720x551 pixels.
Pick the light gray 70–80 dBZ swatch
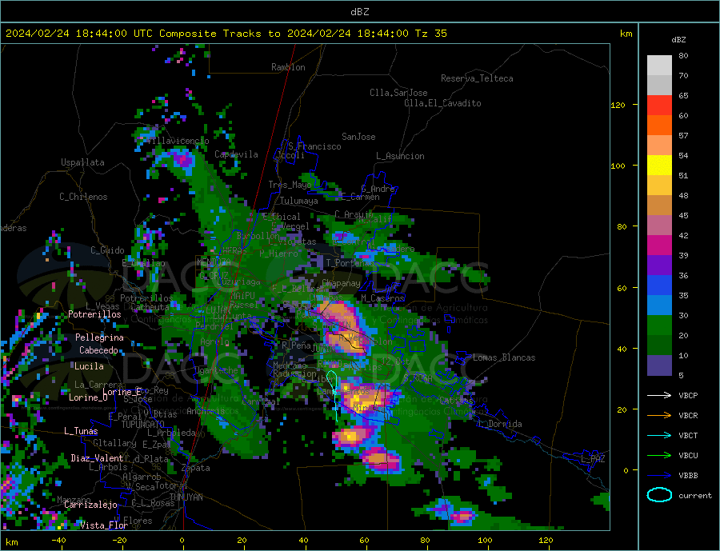(659, 66)
